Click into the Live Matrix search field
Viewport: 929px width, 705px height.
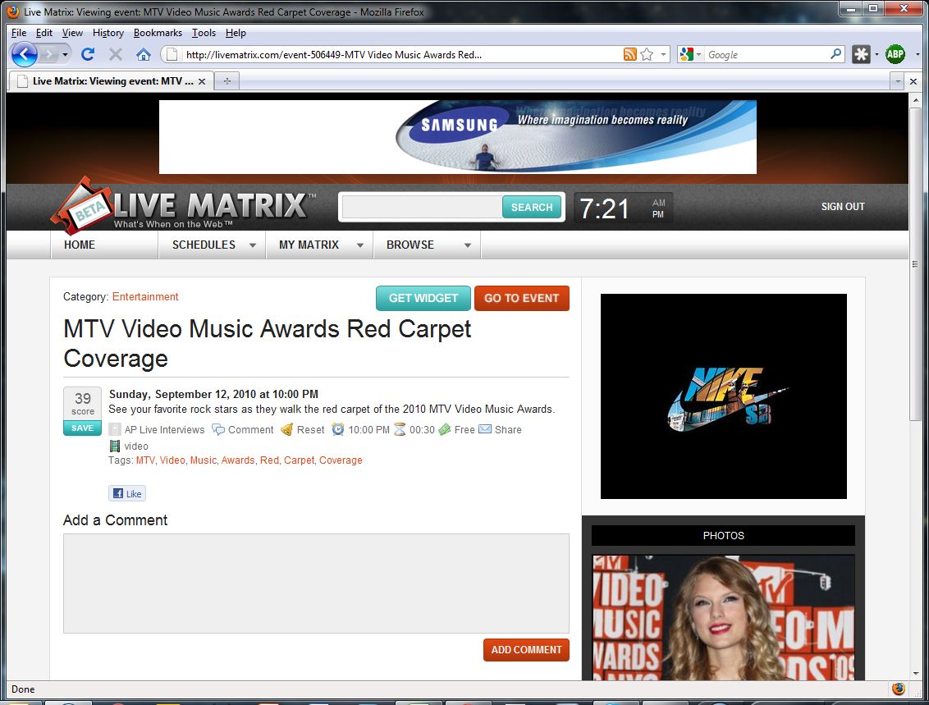click(422, 208)
